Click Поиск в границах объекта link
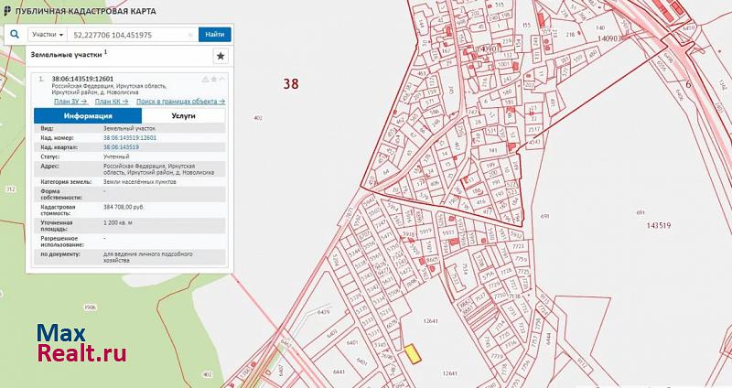The width and height of the screenshot is (732, 388). (x=180, y=102)
